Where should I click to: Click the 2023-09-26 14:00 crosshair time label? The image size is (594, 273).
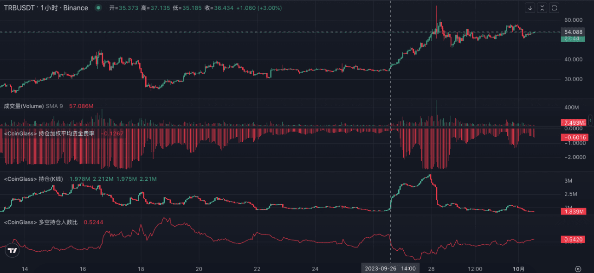[391, 268]
